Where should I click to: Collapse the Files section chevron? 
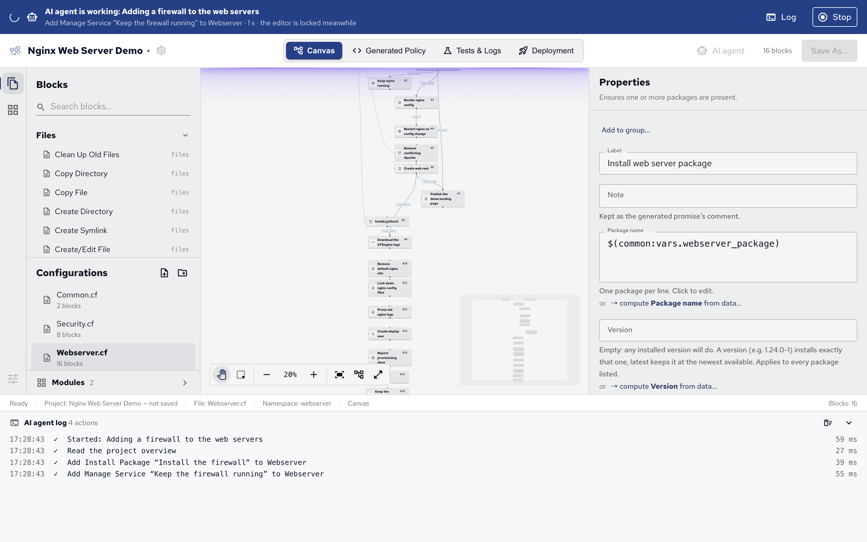click(x=185, y=135)
